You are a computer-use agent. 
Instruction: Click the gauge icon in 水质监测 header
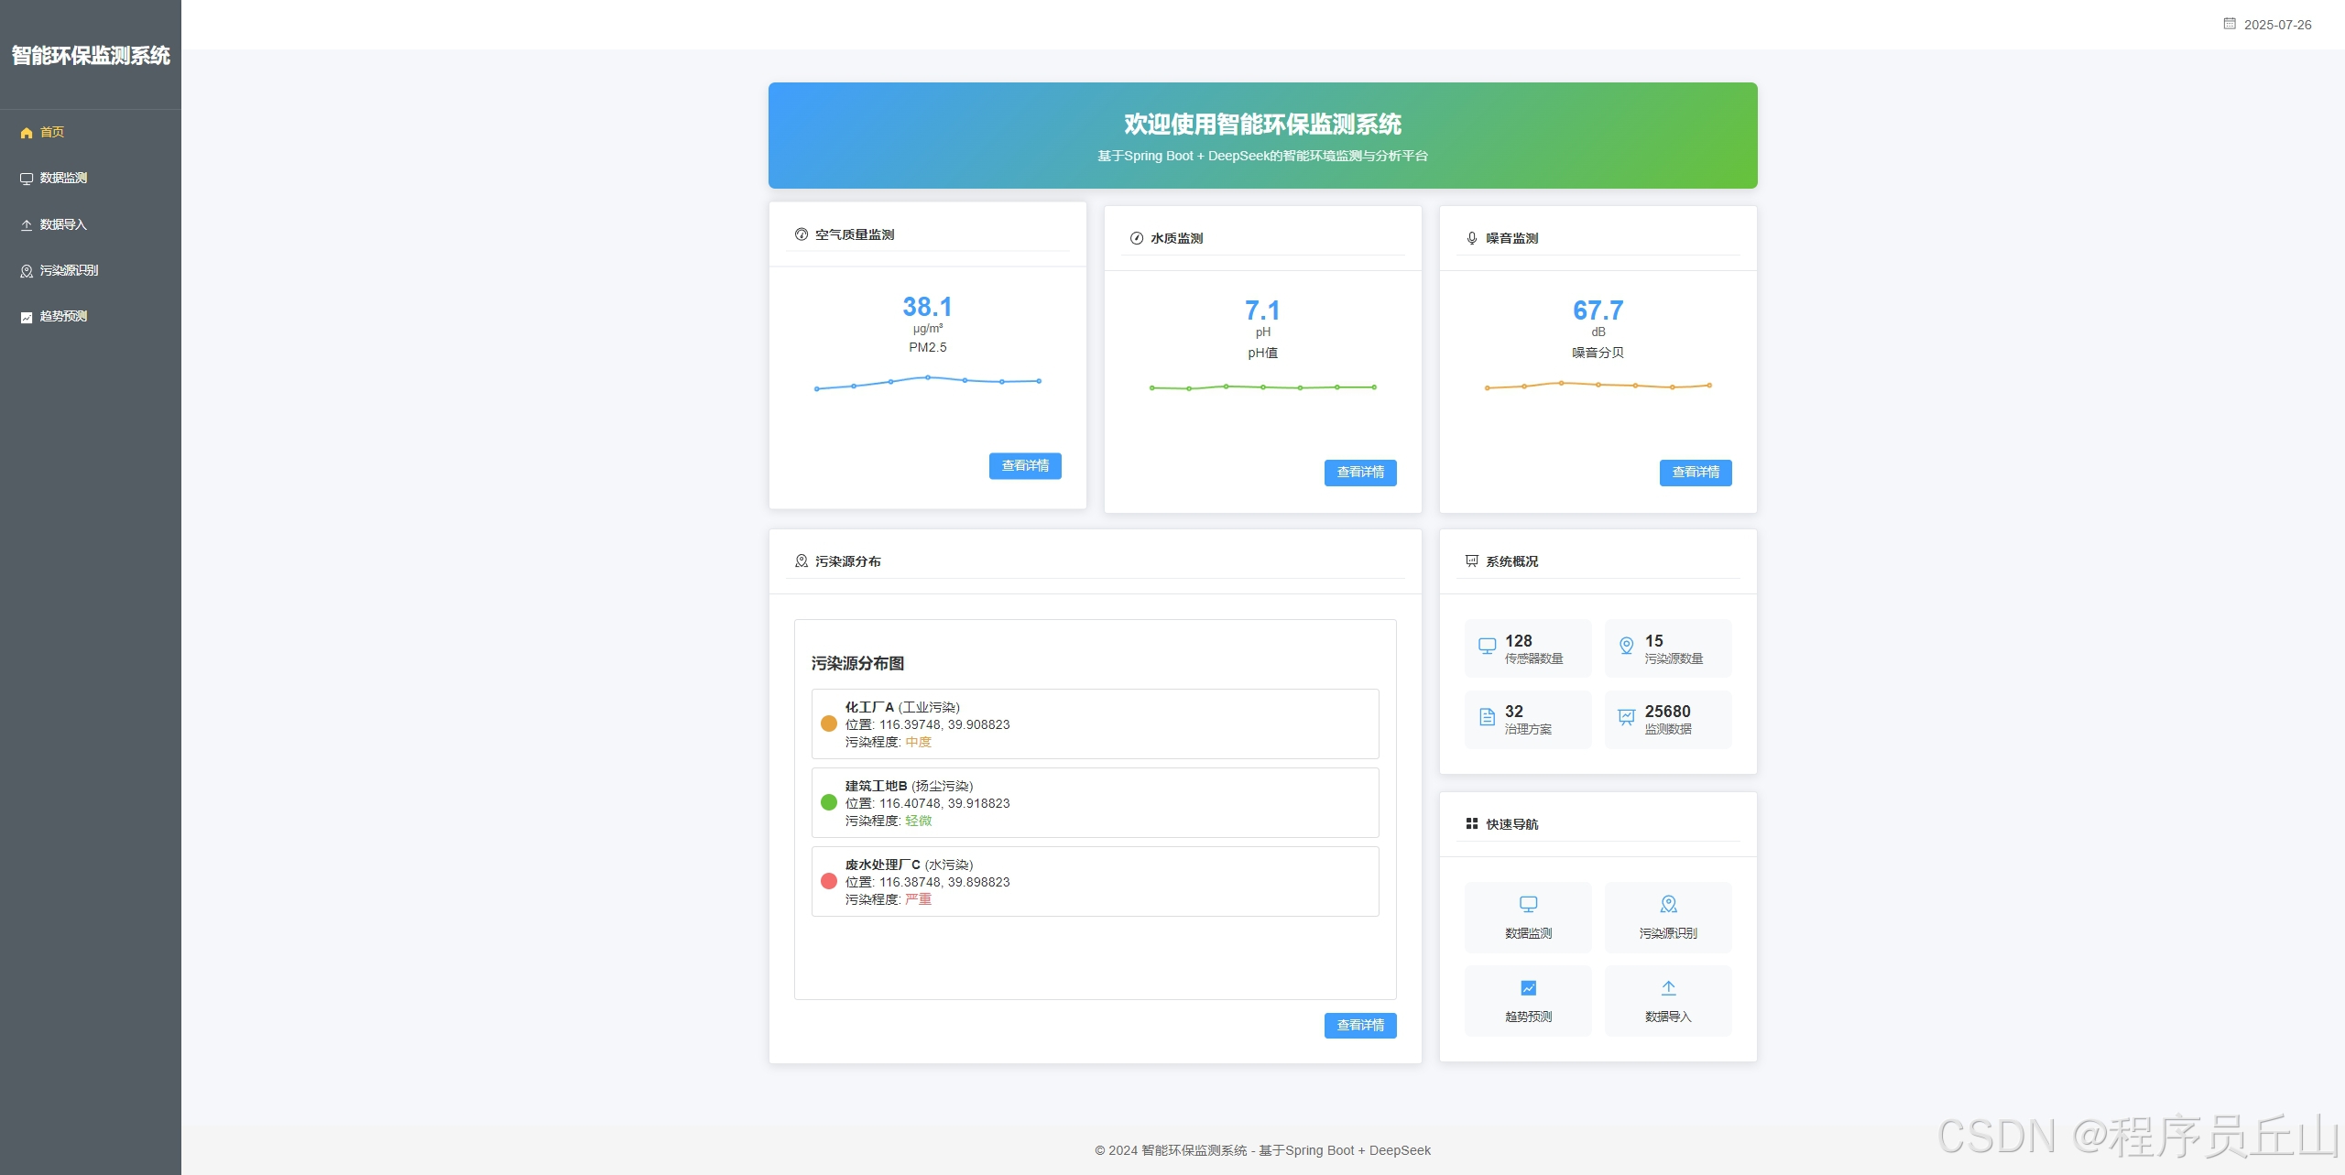click(x=1137, y=238)
